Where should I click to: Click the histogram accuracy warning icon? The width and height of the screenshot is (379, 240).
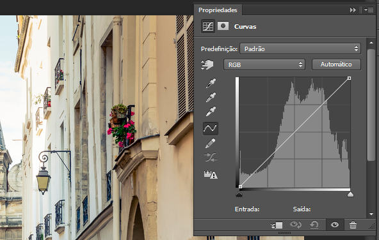tap(211, 174)
